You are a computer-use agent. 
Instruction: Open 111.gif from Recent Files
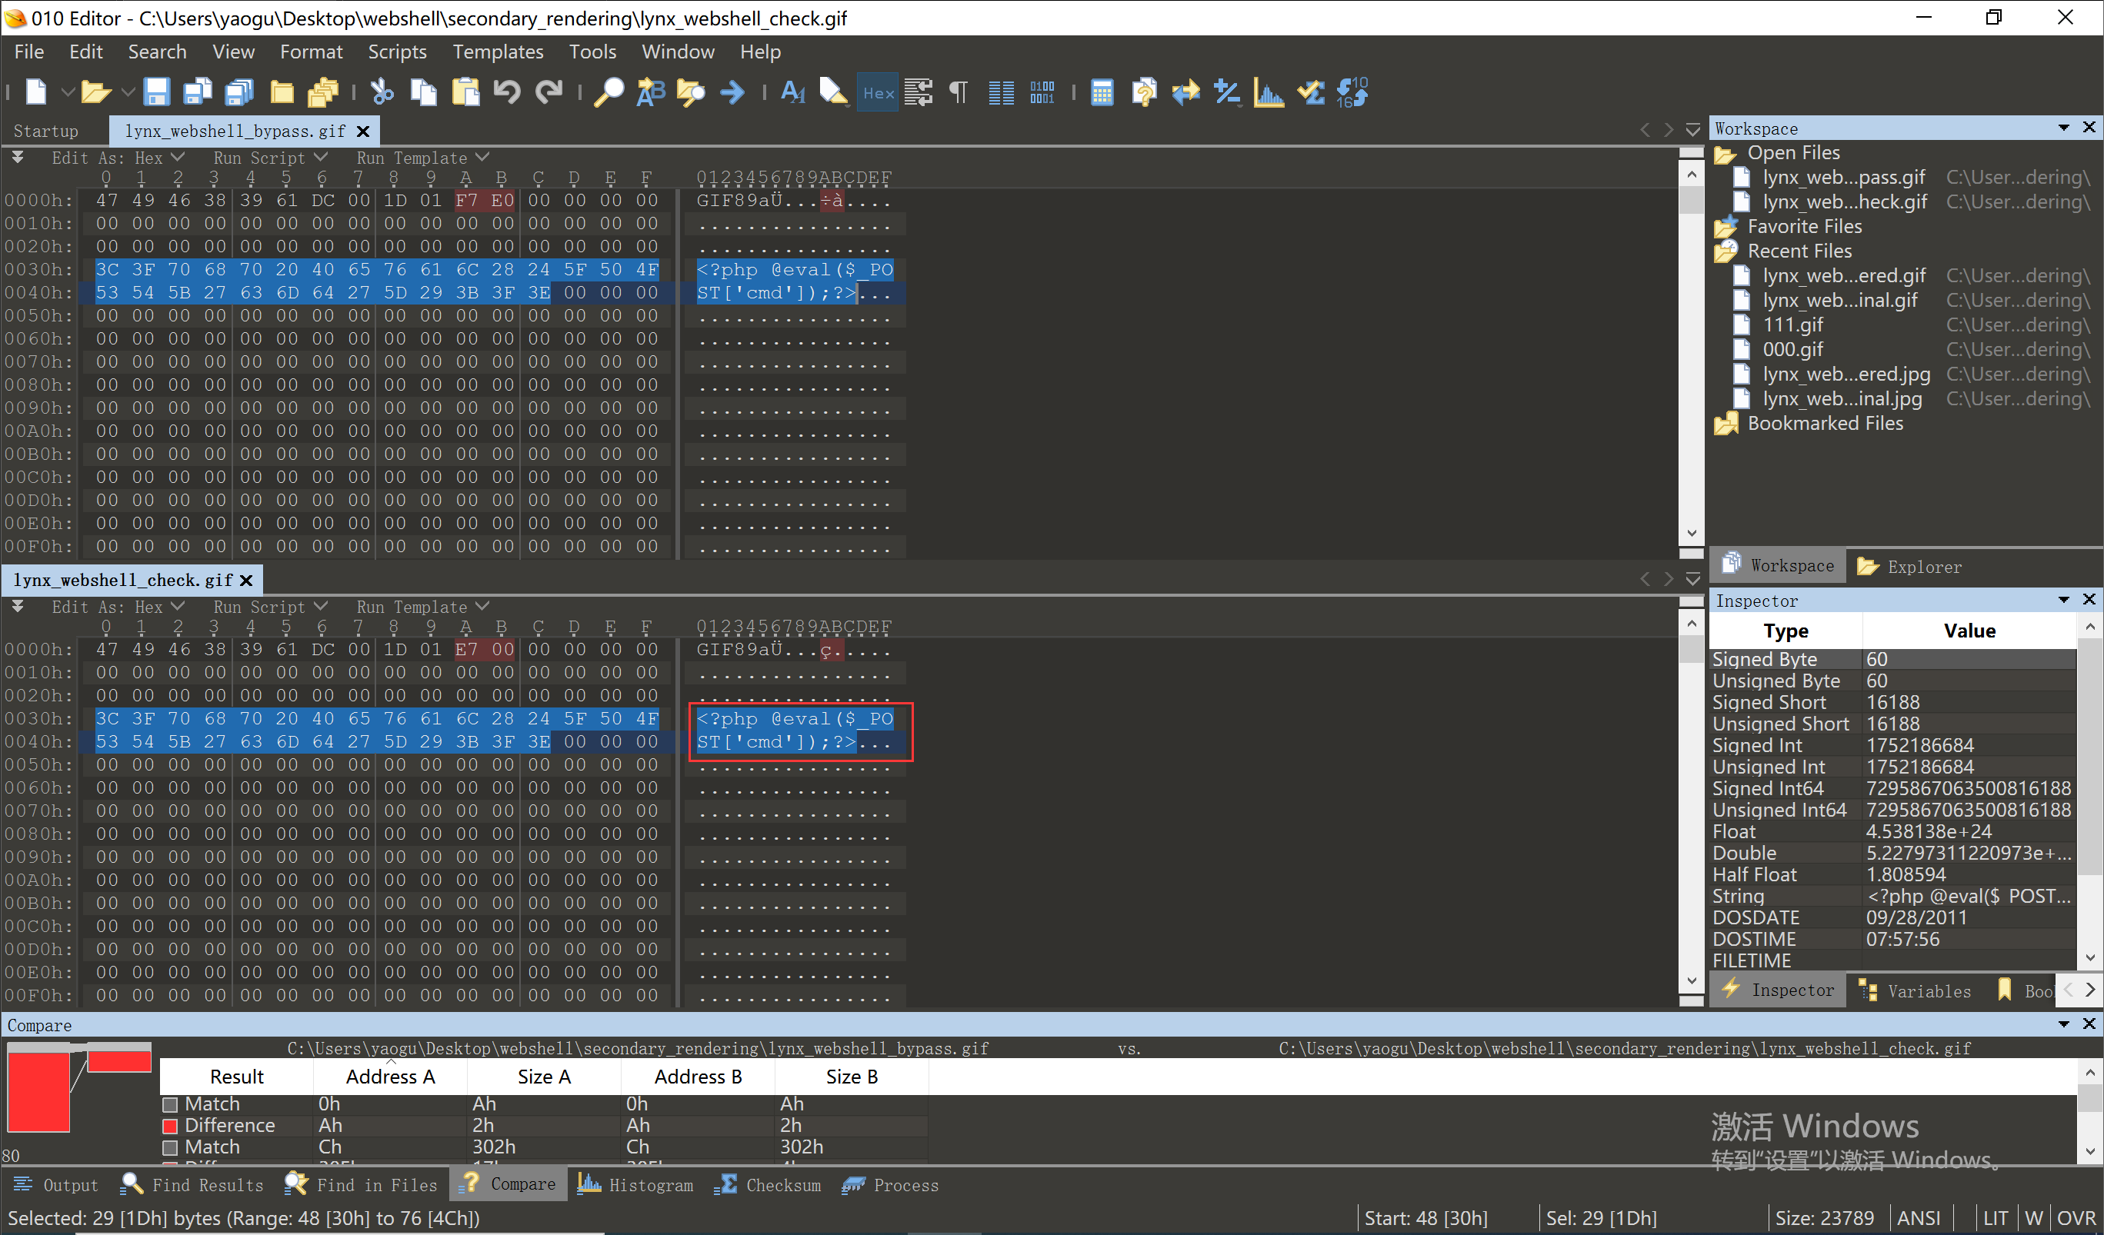pyautogui.click(x=1792, y=325)
